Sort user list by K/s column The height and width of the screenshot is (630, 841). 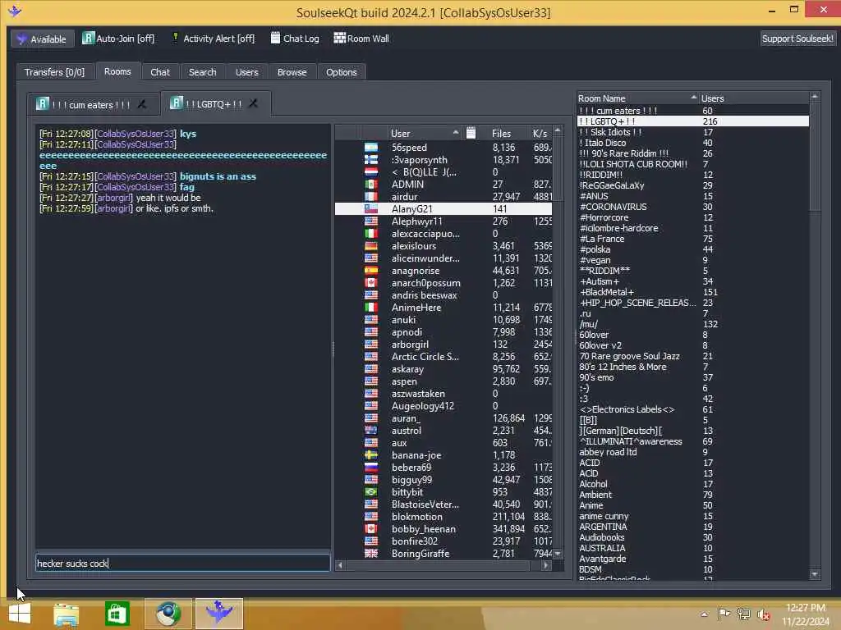(540, 133)
